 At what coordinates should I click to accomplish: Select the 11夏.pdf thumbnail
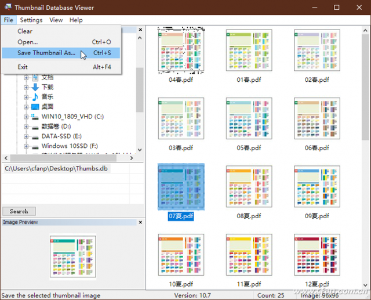pos(249,255)
